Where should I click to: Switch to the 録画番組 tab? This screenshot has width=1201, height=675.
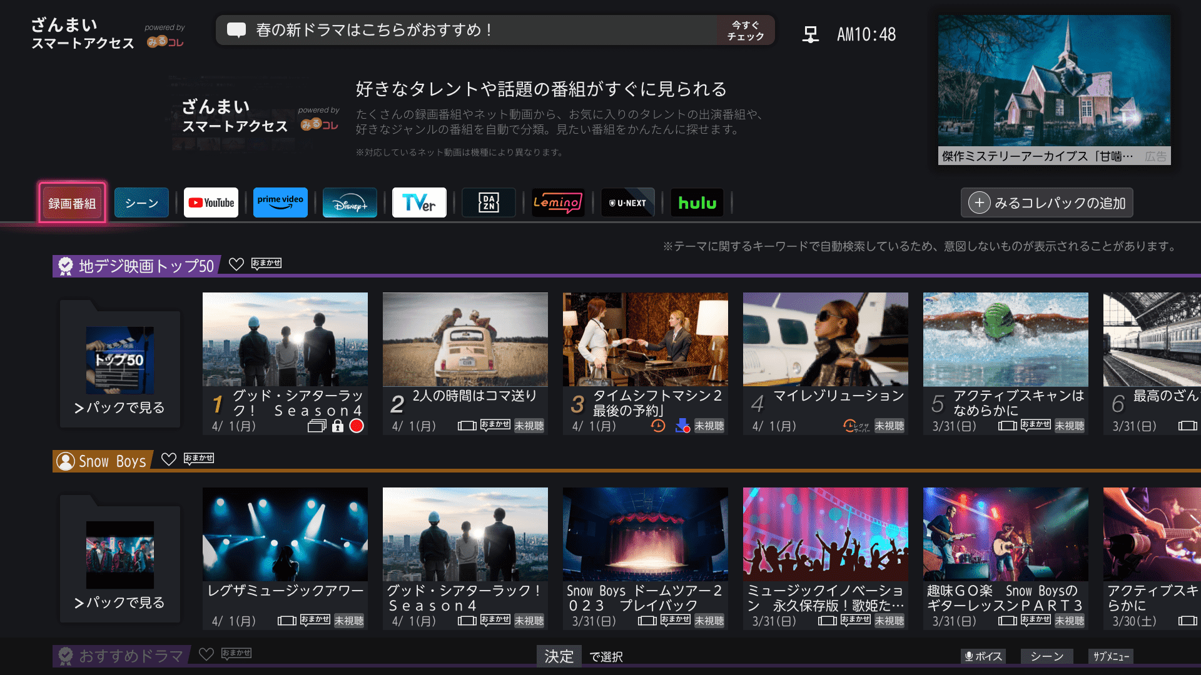coord(72,202)
